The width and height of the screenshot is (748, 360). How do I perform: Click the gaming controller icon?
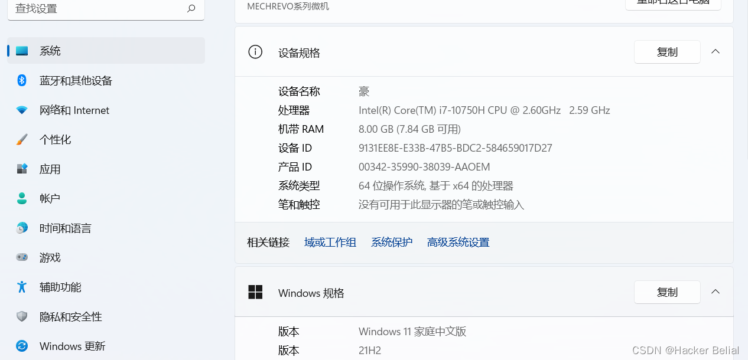click(22, 257)
